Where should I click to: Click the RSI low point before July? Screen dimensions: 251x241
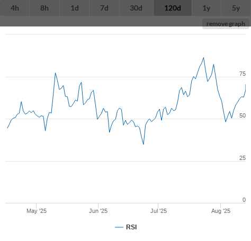tap(144, 144)
